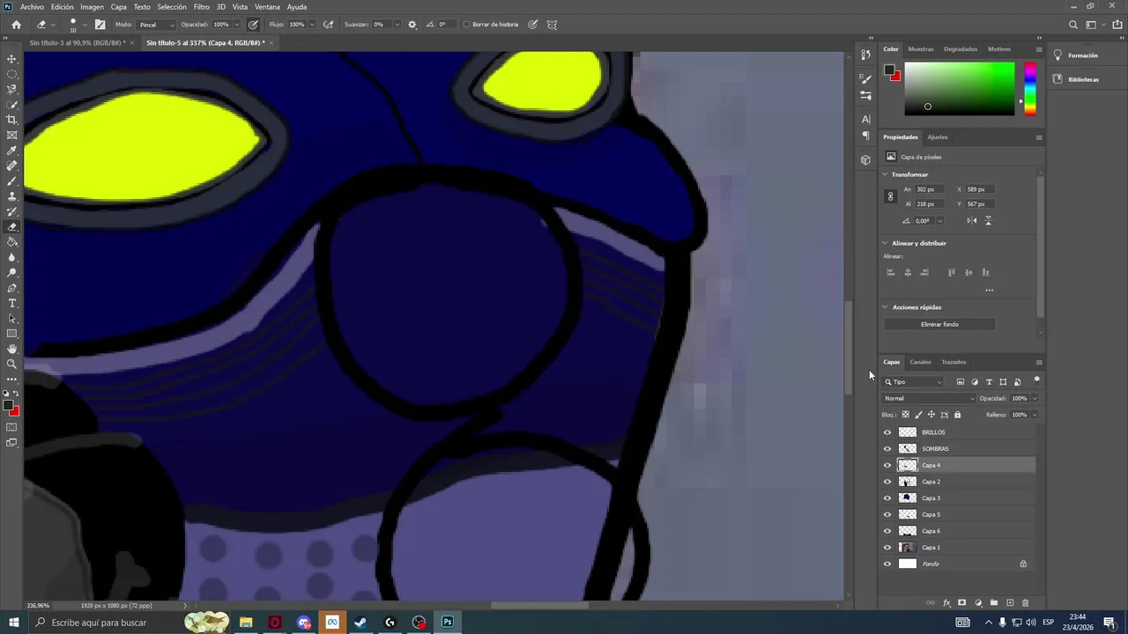Select the Capa 6 layer thumbnail
The height and width of the screenshot is (634, 1128).
click(x=907, y=531)
